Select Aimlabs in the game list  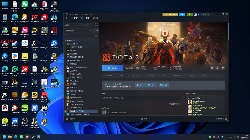(73, 94)
